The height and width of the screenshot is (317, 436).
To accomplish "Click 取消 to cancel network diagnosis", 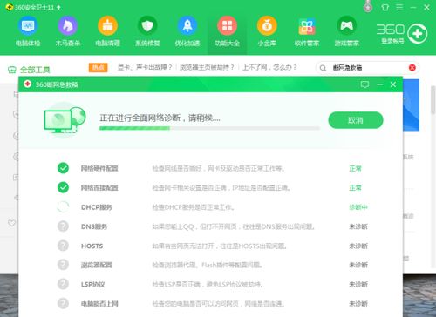I will tap(356, 120).
